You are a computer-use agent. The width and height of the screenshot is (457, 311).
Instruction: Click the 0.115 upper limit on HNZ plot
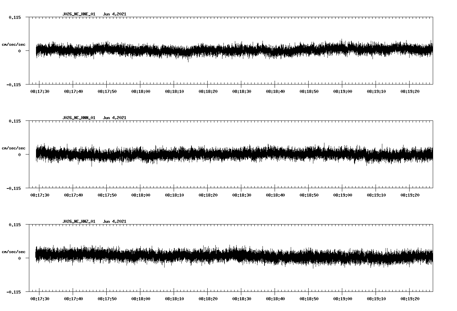(x=14, y=224)
